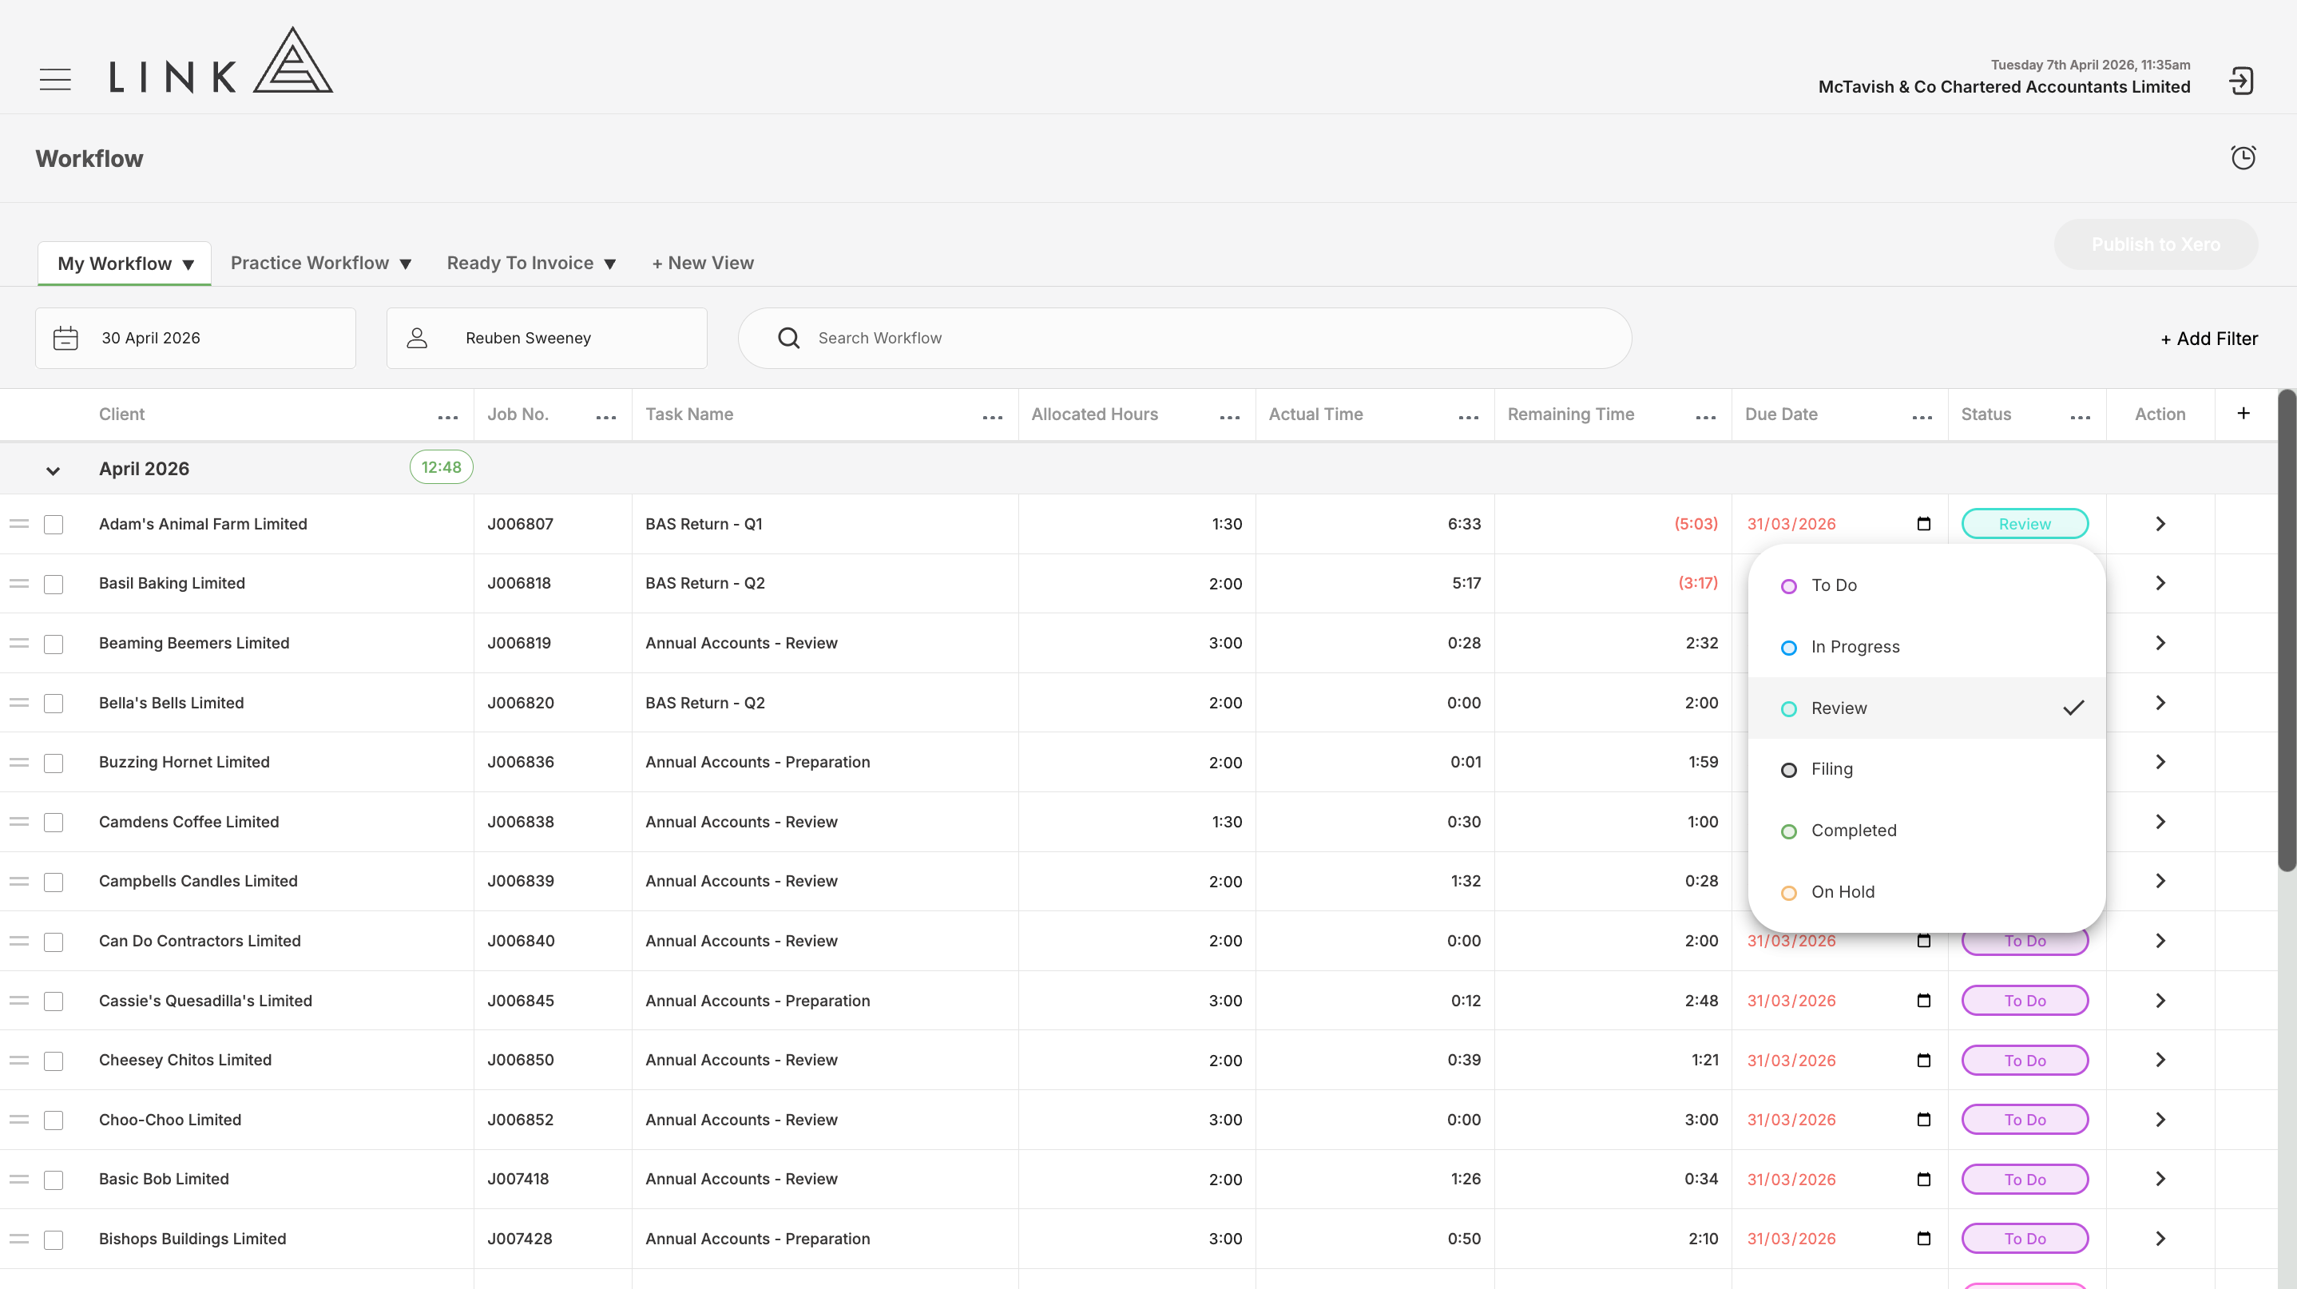2297x1289 pixels.
Task: Expand action chevron for Camdens Coffee Limited
Action: (2160, 821)
